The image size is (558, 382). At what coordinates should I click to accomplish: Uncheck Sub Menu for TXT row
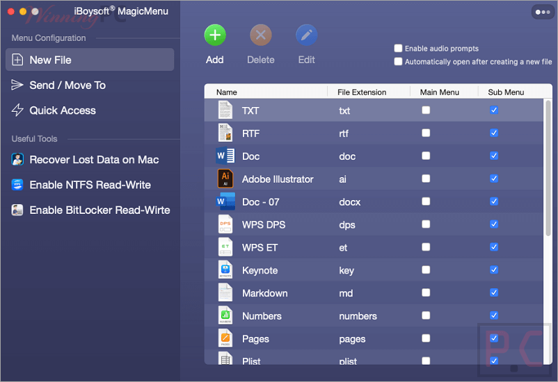click(494, 110)
